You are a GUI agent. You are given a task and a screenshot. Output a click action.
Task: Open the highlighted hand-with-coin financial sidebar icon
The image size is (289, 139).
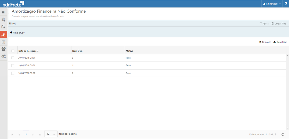(x=4, y=35)
